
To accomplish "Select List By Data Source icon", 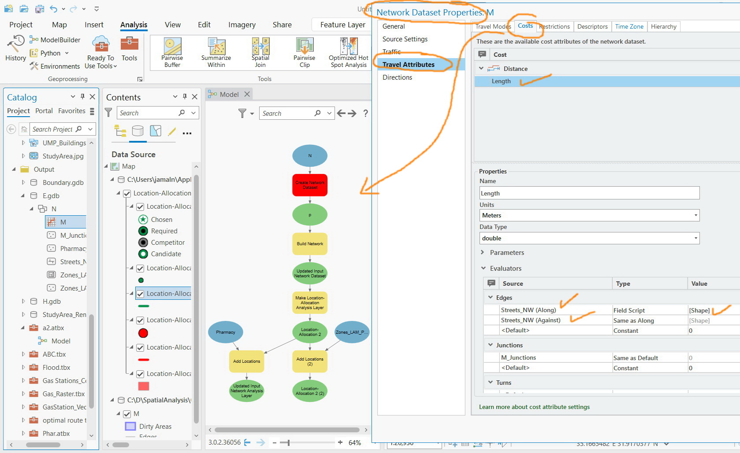I will [138, 131].
